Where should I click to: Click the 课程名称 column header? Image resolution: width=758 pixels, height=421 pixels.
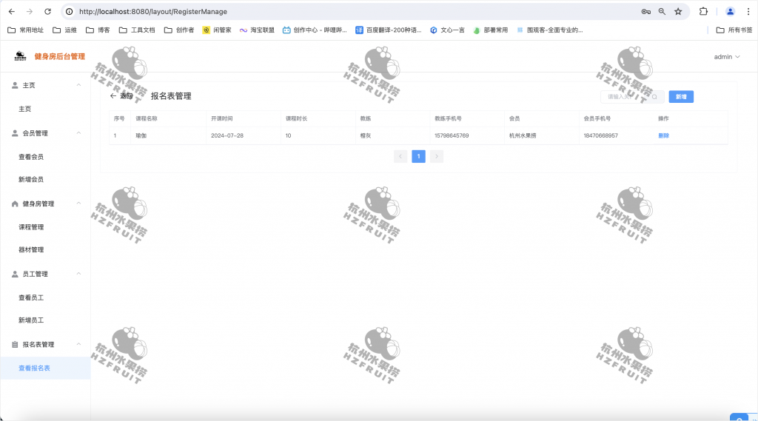click(146, 118)
